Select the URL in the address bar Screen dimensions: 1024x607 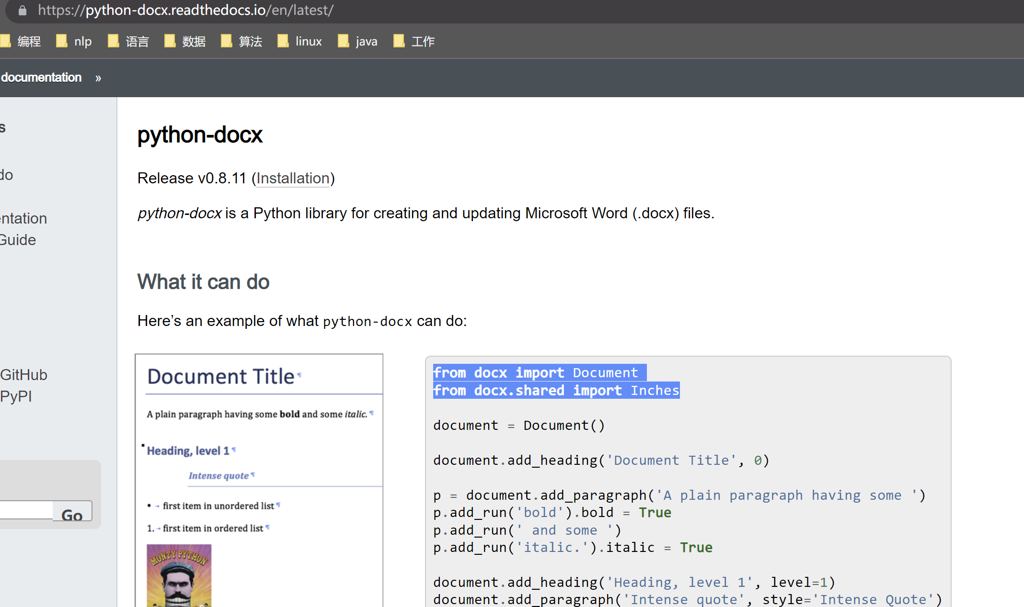click(186, 11)
